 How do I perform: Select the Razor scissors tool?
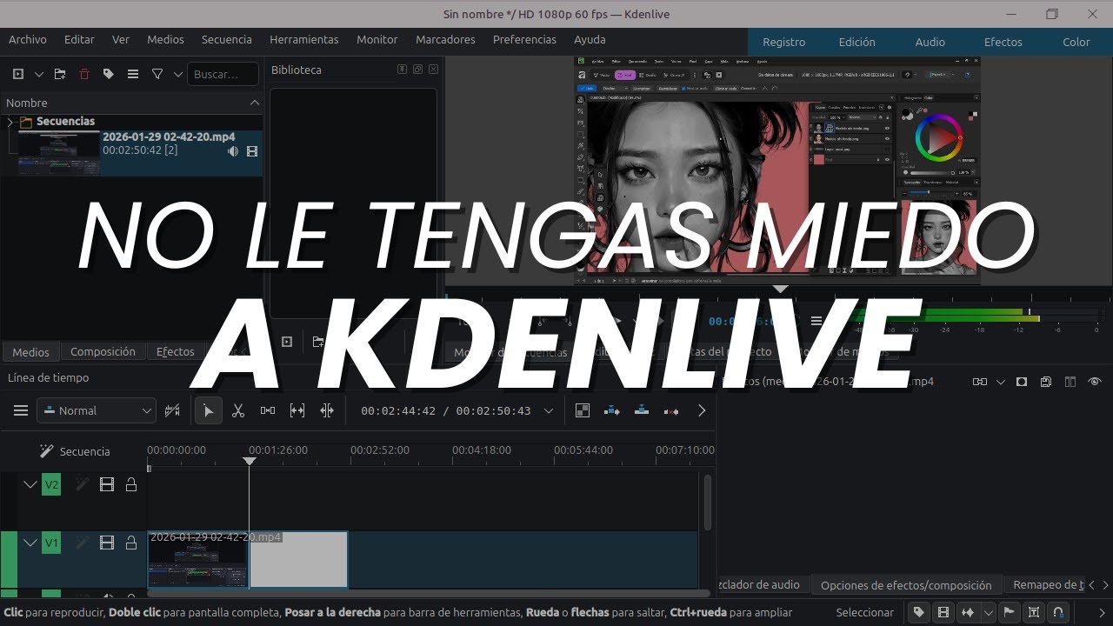pos(238,410)
